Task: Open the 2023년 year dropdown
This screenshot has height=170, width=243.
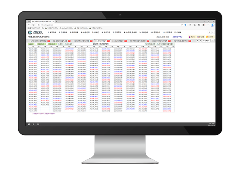Action: (32, 44)
